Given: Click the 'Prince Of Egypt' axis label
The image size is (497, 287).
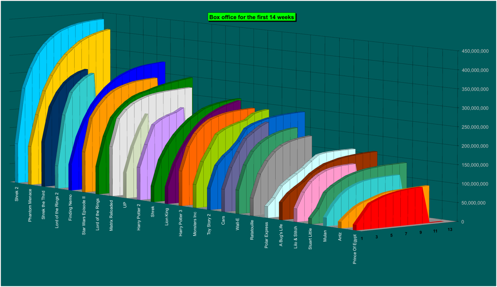Looking at the screenshot, I should 355,249.
